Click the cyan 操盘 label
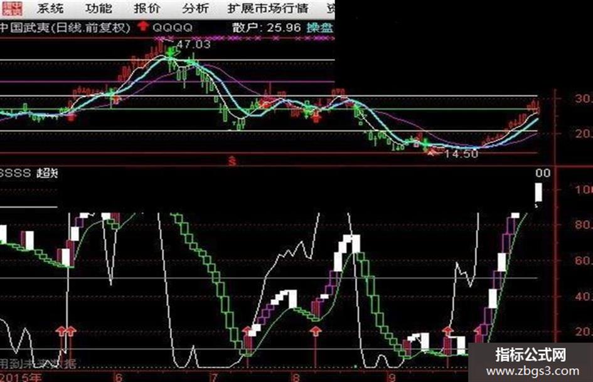This screenshot has height=382, width=593. pyautogui.click(x=320, y=28)
